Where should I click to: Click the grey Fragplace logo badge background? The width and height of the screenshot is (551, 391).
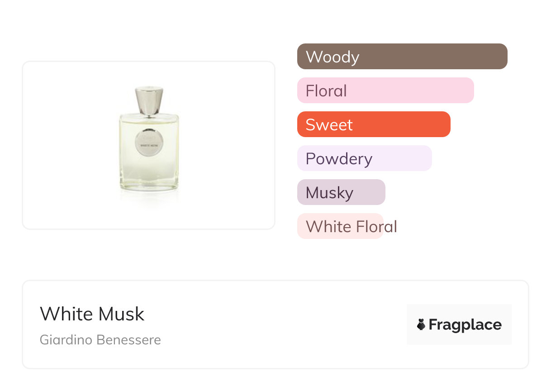click(459, 311)
